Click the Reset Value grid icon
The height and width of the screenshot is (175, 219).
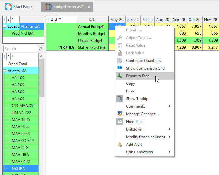click(120, 45)
